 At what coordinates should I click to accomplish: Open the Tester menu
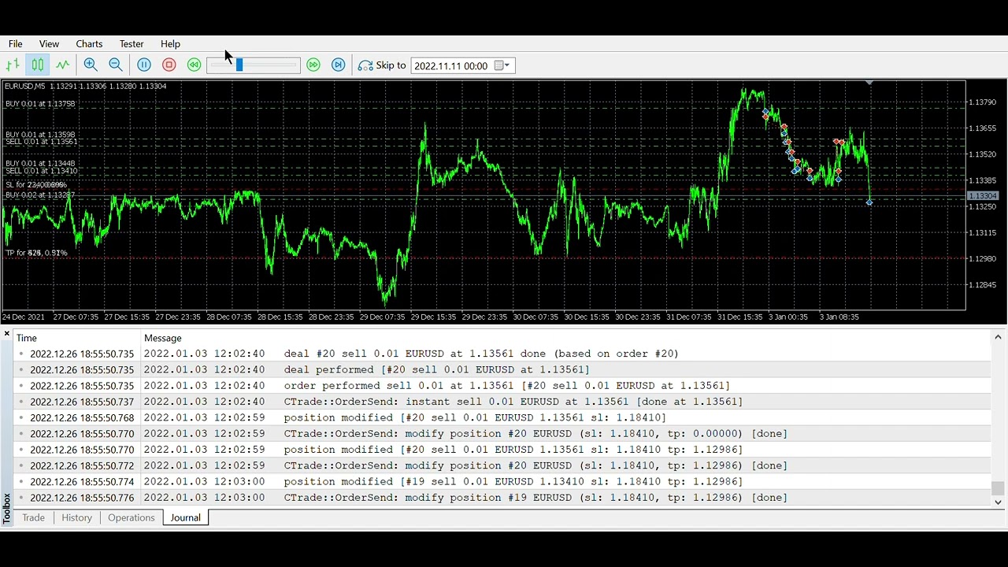pyautogui.click(x=132, y=44)
